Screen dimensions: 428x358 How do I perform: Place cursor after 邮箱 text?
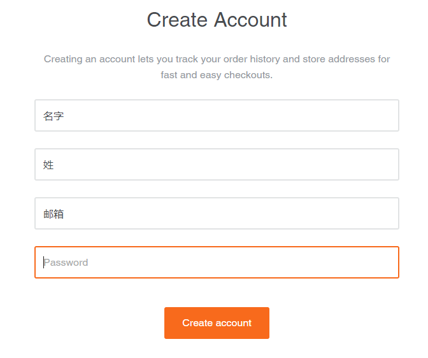(64, 214)
